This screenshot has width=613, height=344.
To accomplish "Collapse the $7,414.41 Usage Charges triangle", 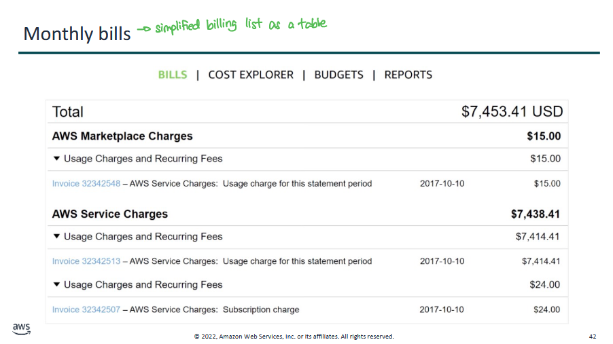I will point(56,237).
